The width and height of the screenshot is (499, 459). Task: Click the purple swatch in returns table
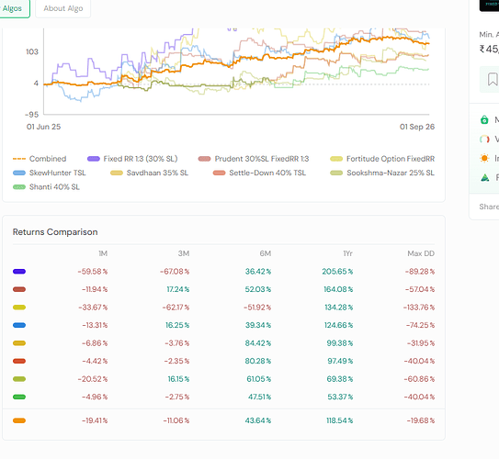[19, 272]
